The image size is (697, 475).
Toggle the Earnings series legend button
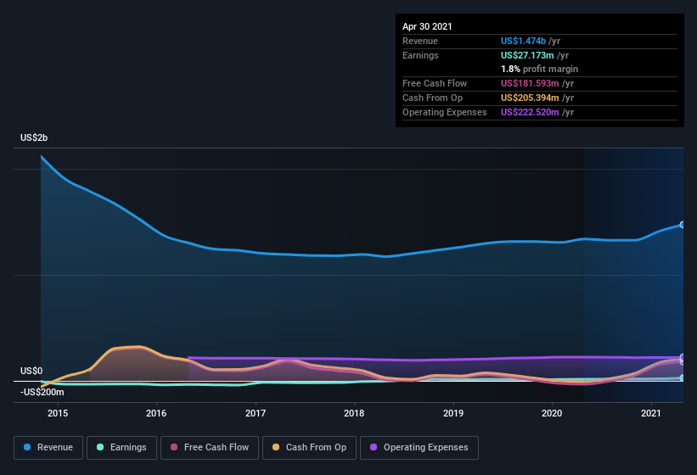(x=121, y=448)
